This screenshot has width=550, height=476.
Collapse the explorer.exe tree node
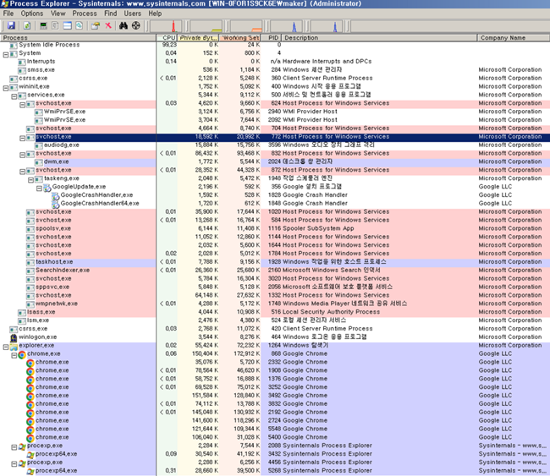6,347
